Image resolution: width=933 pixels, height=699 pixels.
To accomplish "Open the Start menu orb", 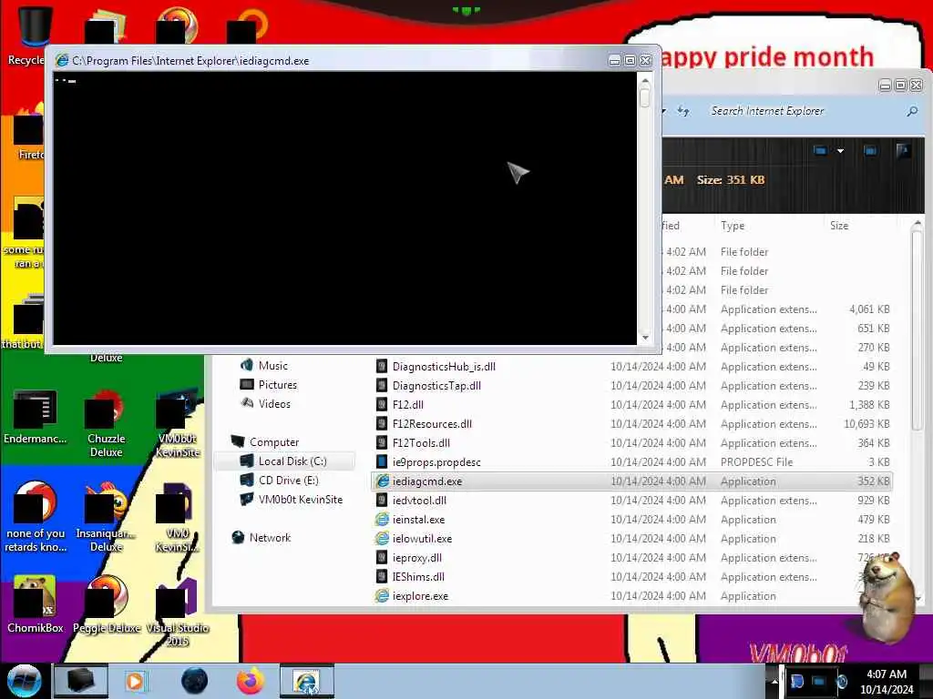I will [24, 681].
